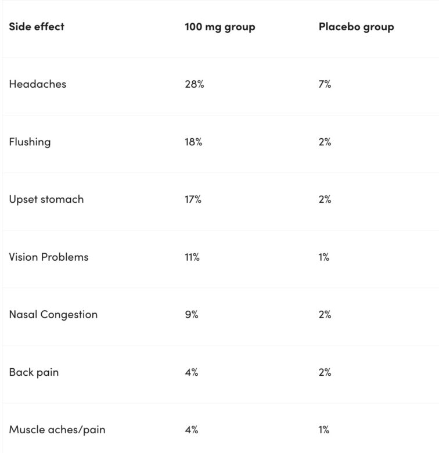Click the 28% Headaches value
This screenshot has height=453, width=439.
point(195,84)
